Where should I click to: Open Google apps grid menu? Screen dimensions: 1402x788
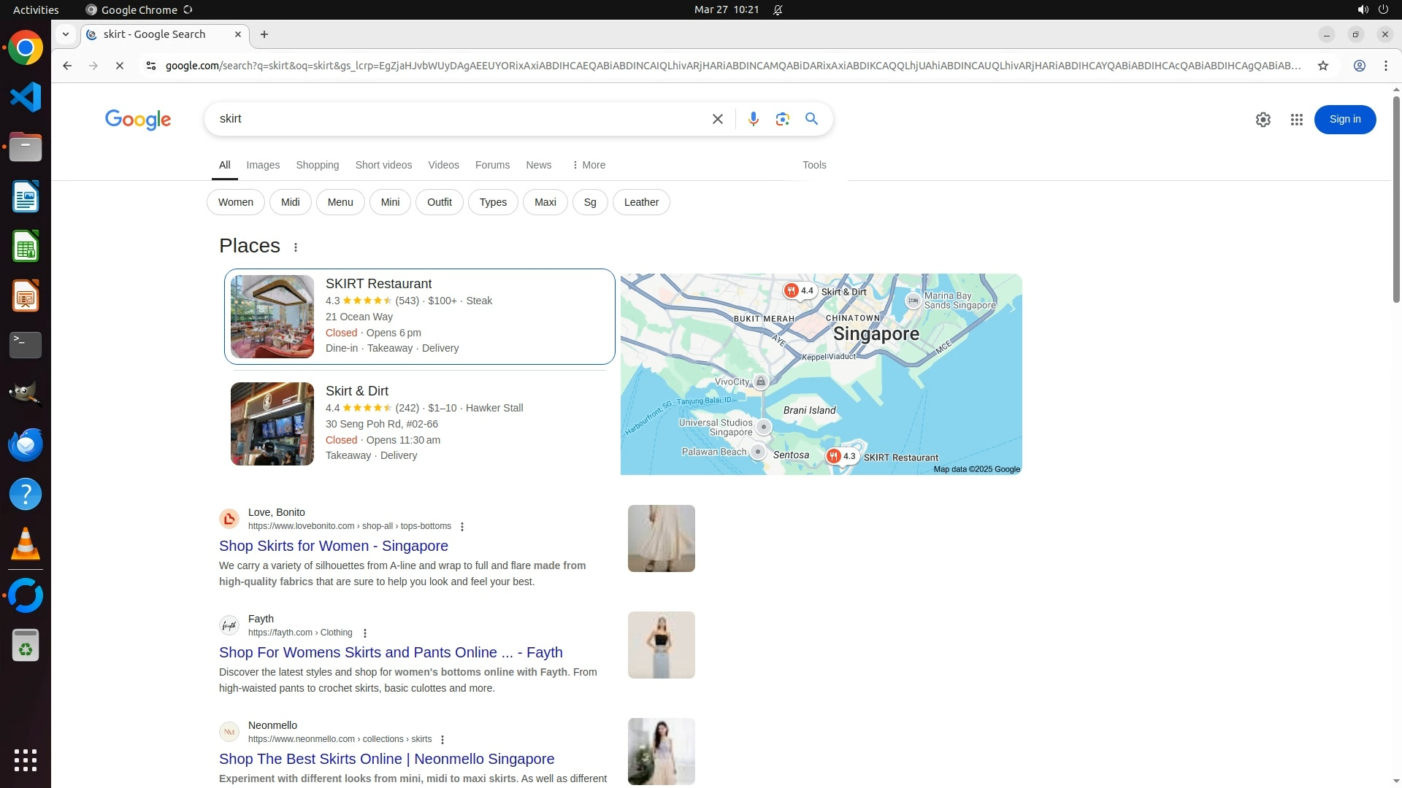(1296, 120)
